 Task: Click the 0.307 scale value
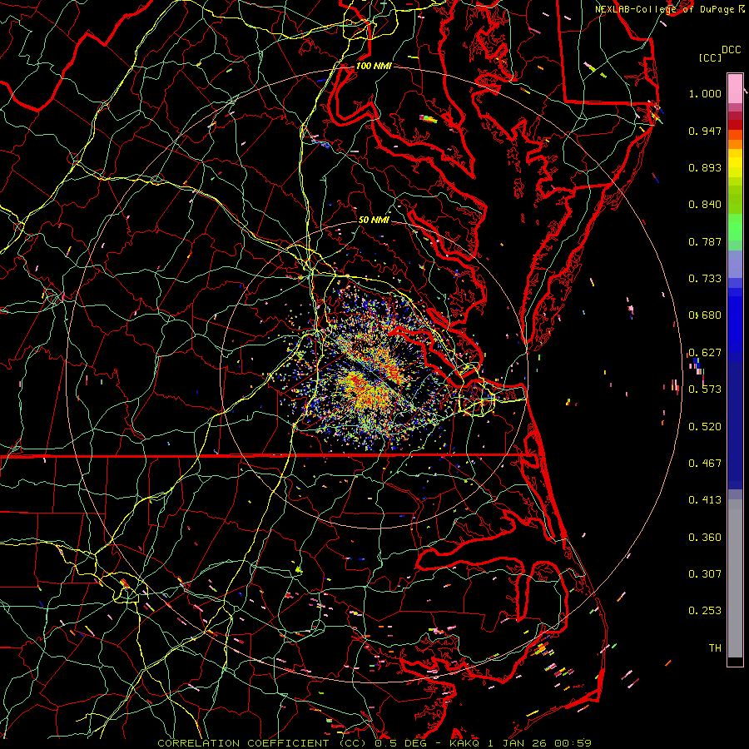pyautogui.click(x=705, y=574)
